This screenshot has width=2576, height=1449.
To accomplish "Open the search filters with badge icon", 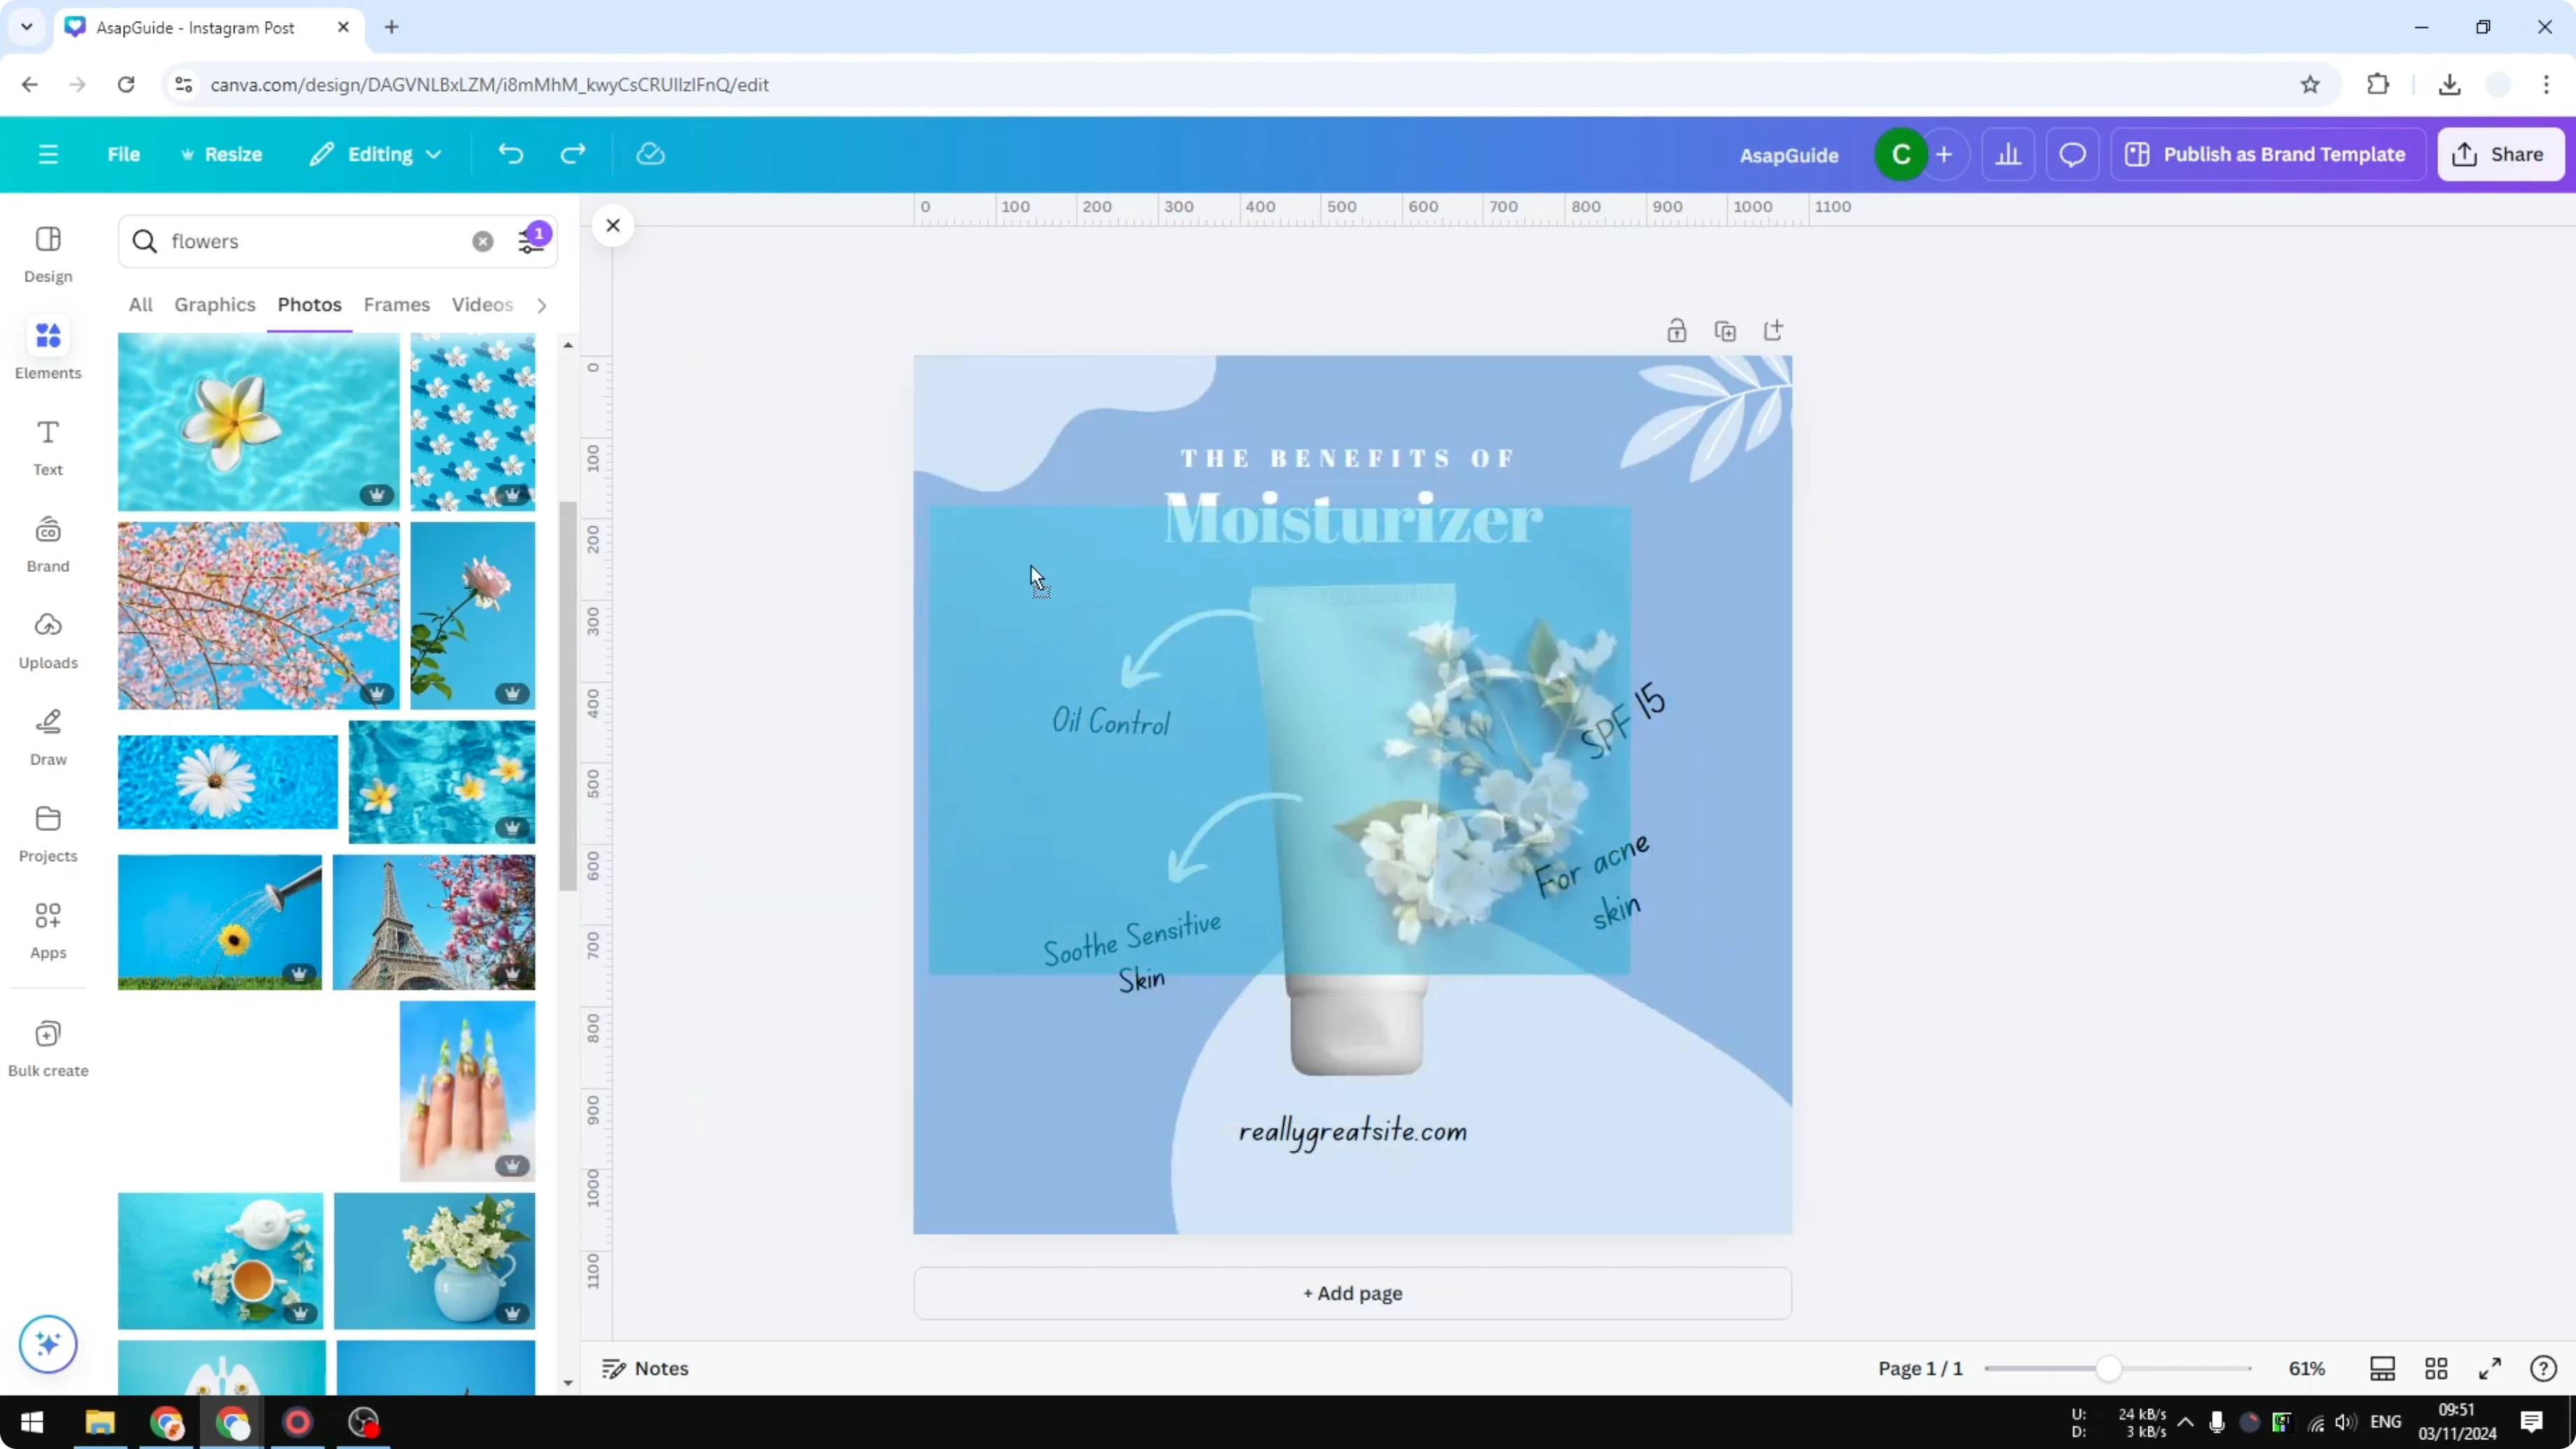I will tap(533, 240).
